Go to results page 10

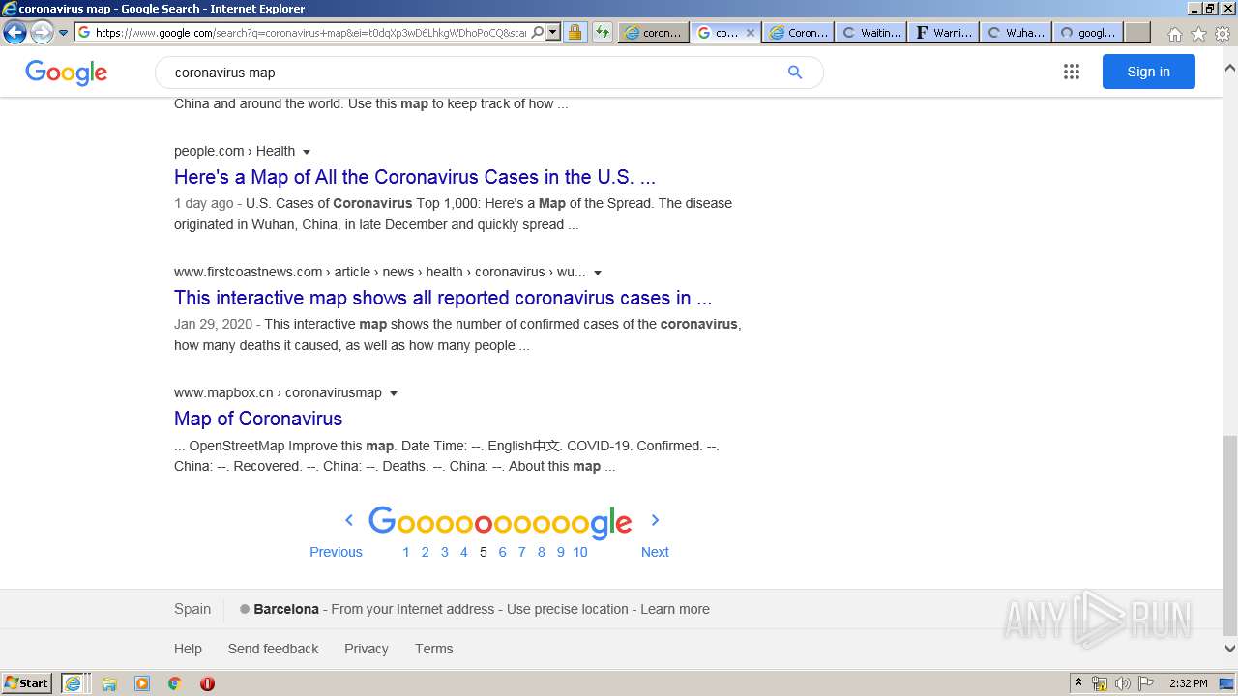[580, 552]
